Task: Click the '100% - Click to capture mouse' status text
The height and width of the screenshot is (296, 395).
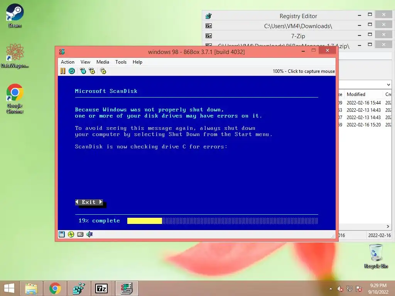Action: click(x=304, y=71)
